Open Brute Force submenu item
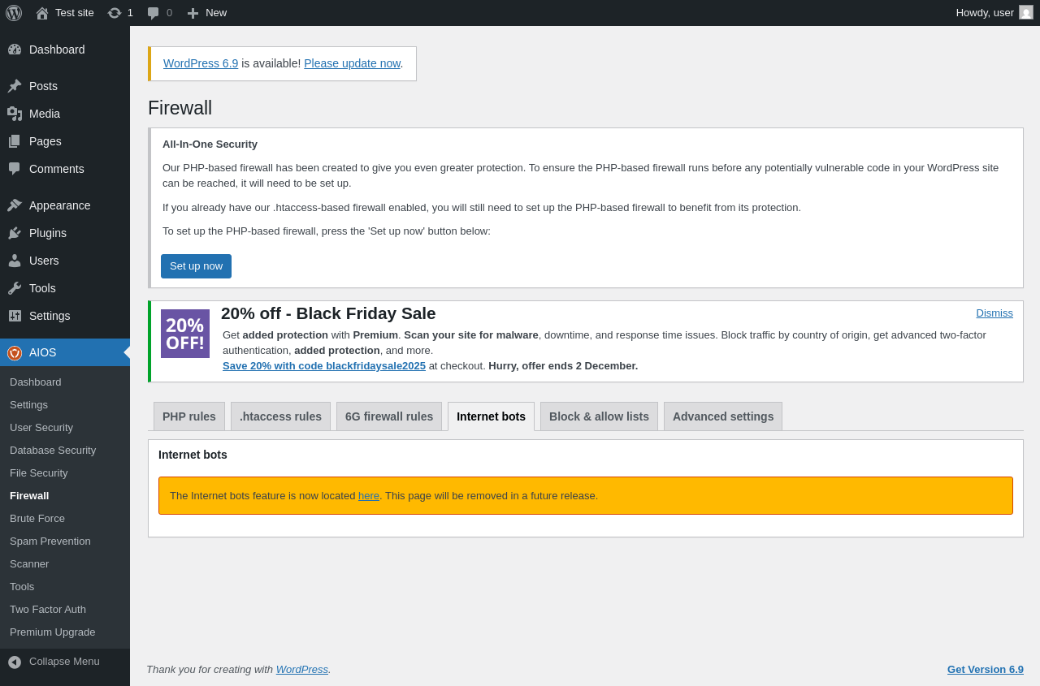This screenshot has height=686, width=1040. pos(65,519)
